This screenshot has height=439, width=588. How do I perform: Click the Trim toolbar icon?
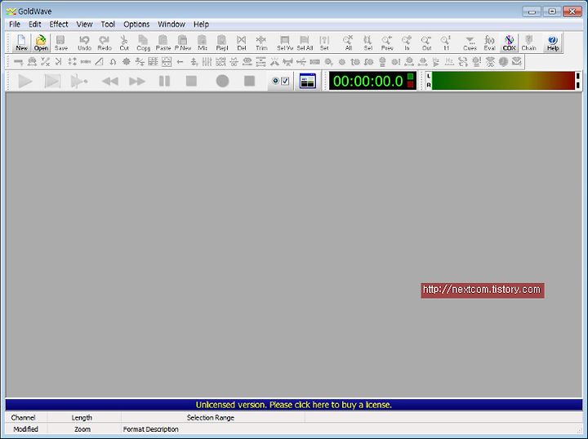pyautogui.click(x=261, y=42)
